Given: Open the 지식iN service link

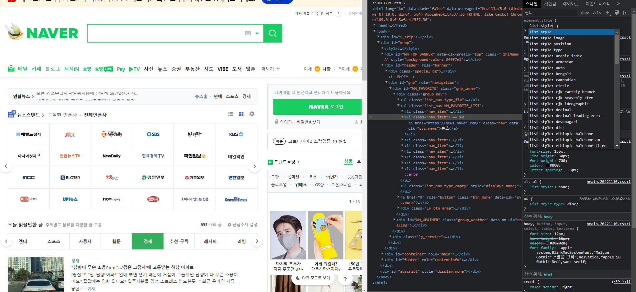Looking at the screenshot, I should pyautogui.click(x=71, y=69).
